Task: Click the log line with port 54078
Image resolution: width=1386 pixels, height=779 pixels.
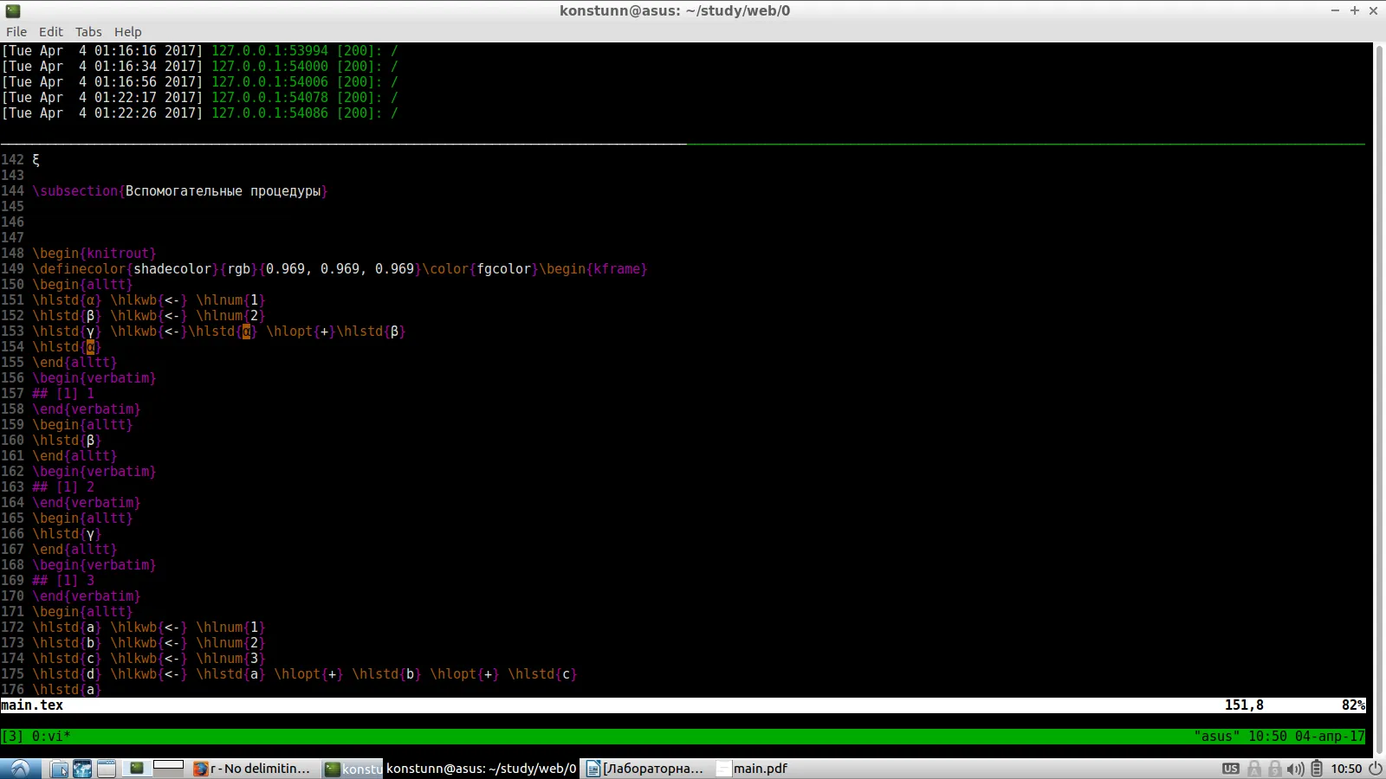Action: tap(200, 98)
